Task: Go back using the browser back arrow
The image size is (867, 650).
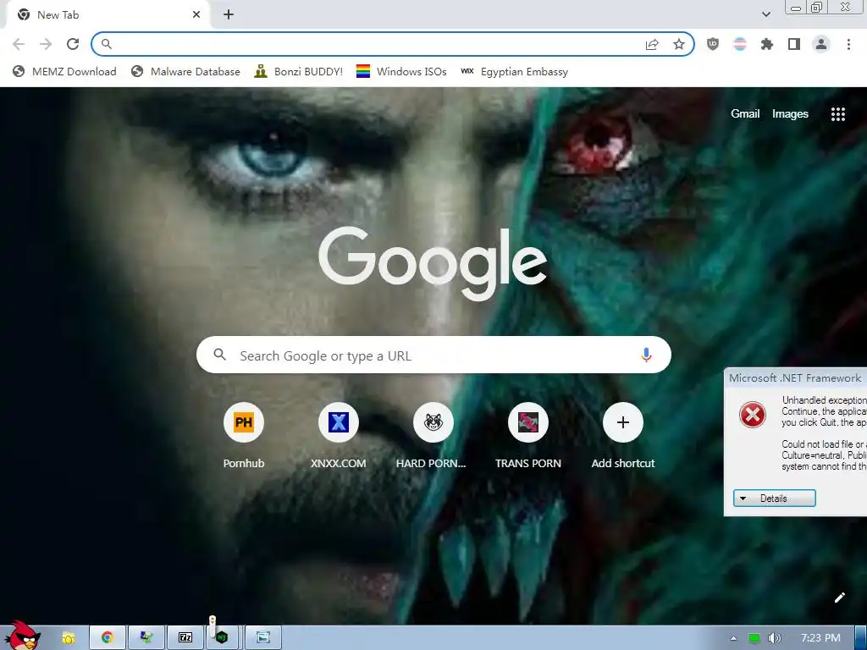Action: coord(19,44)
